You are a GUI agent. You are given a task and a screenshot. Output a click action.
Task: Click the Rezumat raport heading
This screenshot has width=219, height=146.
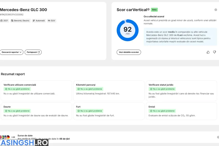coord(13,74)
